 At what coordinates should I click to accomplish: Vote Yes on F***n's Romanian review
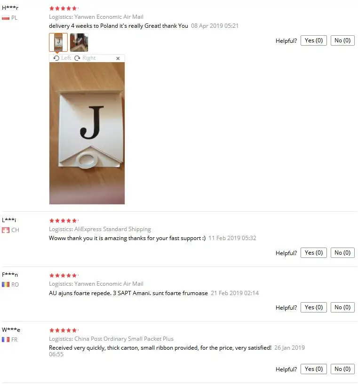coord(314,307)
